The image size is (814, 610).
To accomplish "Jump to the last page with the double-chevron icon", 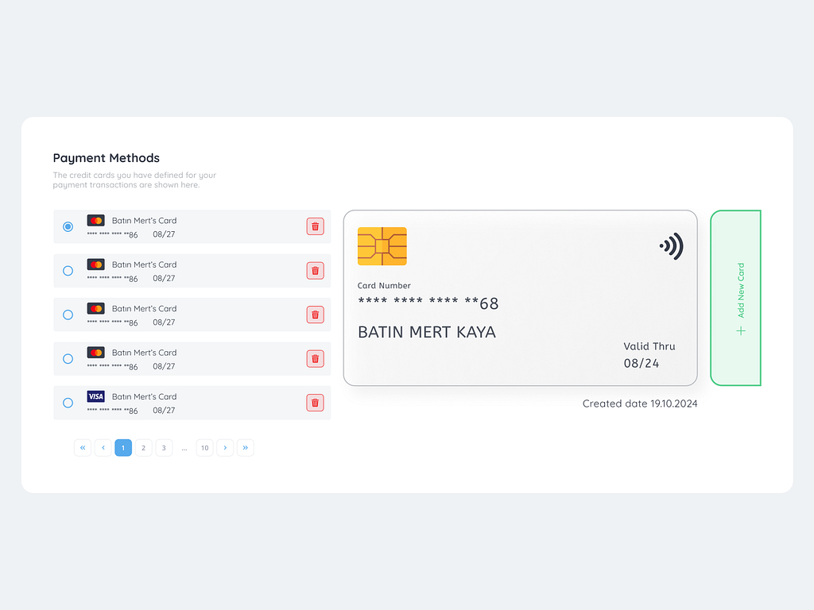I will pos(246,447).
